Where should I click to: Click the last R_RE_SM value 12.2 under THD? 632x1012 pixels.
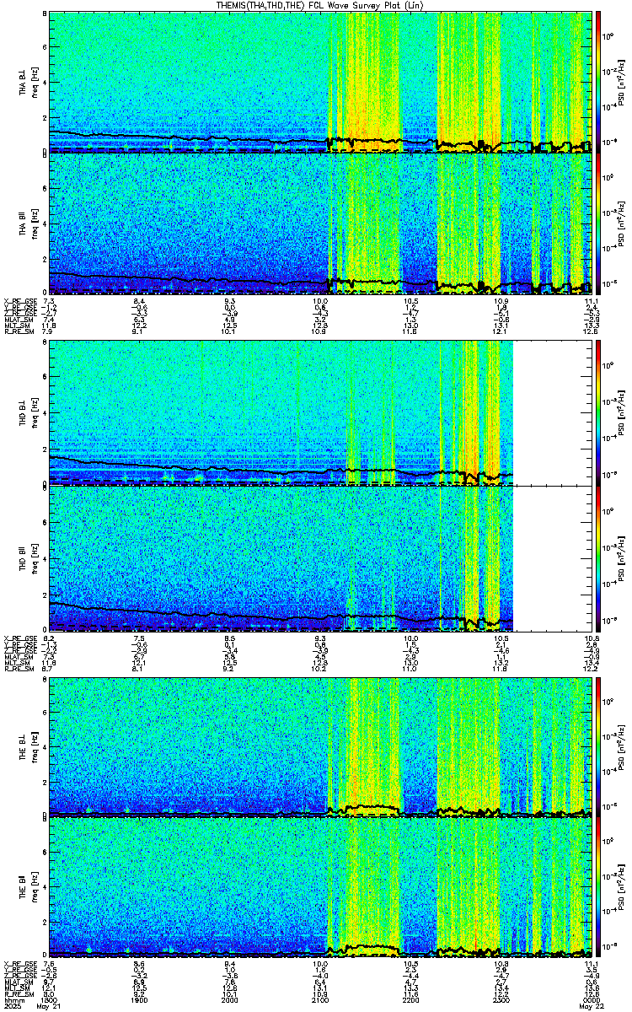click(591, 667)
